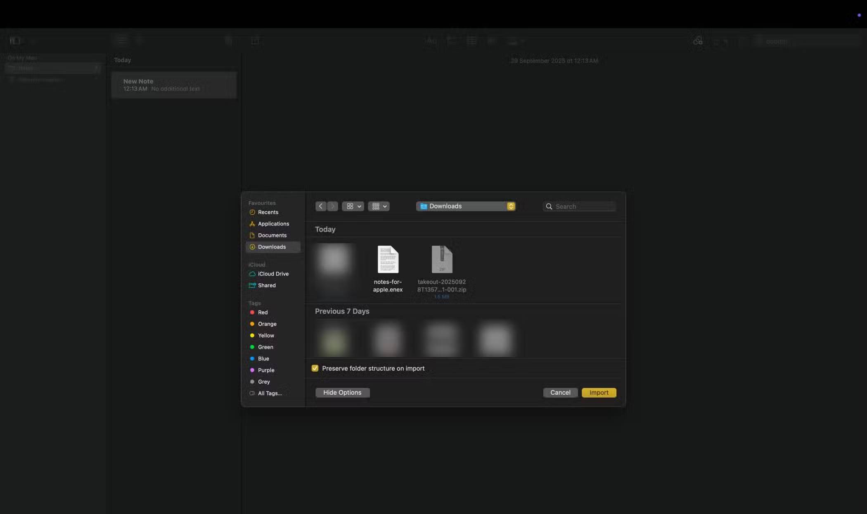Open iCloud Drive in the sidebar
The height and width of the screenshot is (514, 867).
273,274
